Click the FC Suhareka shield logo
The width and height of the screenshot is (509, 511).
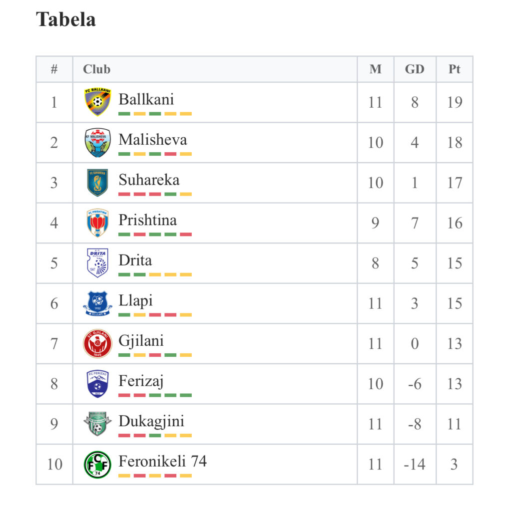click(x=97, y=183)
